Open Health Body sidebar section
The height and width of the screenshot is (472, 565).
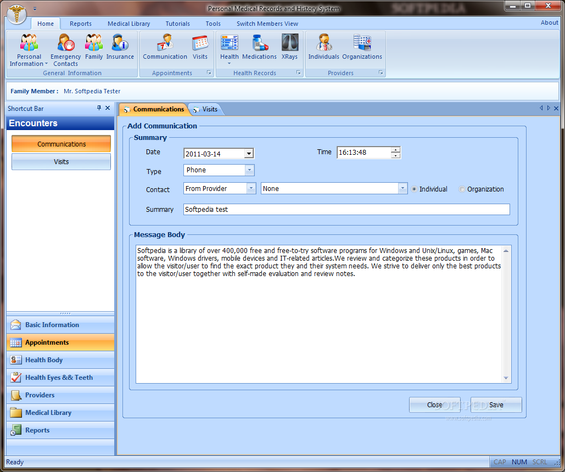[x=60, y=360]
